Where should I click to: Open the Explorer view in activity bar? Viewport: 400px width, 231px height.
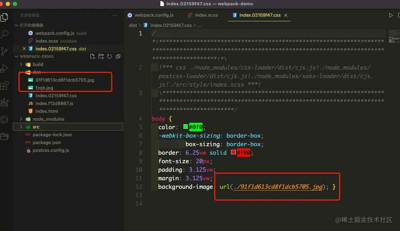pos(4,17)
